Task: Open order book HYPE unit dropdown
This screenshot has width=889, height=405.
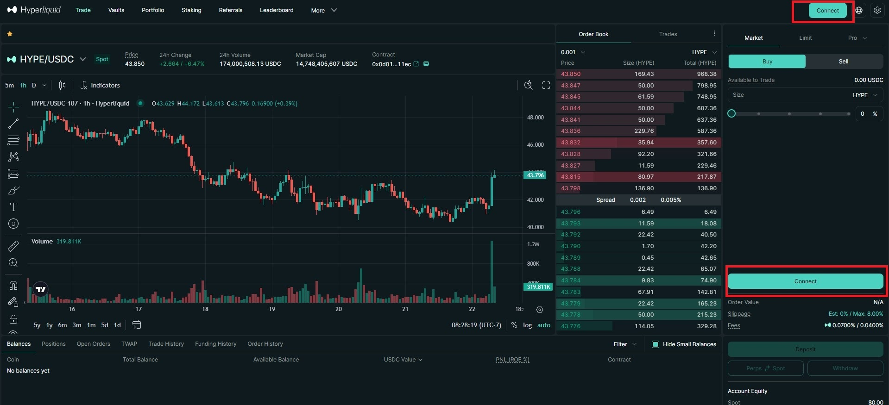Action: point(704,52)
